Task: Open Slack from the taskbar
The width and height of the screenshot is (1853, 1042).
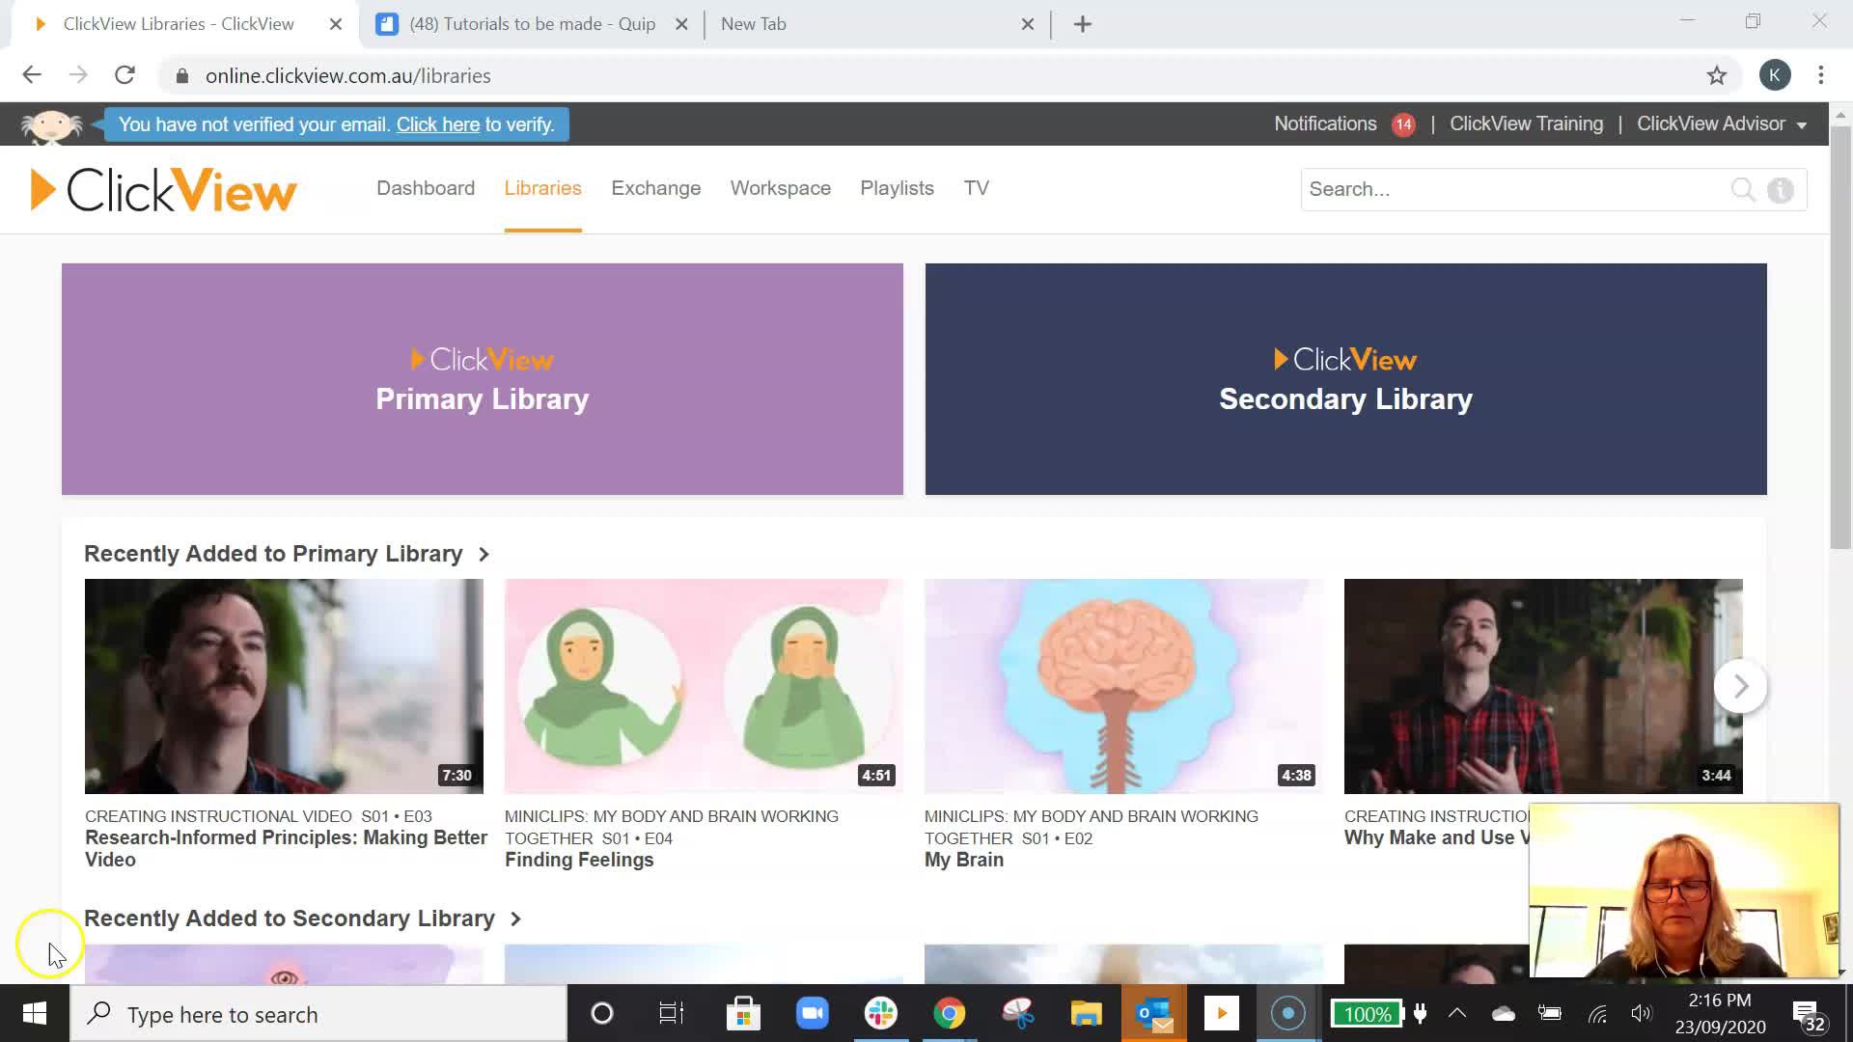Action: [x=880, y=1013]
